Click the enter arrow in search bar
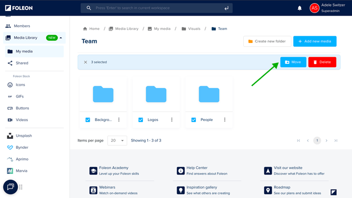This screenshot has height=198, width=352. pos(226,8)
